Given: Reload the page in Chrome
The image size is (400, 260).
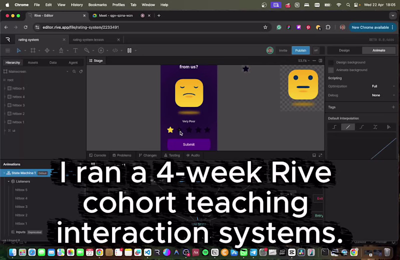Looking at the screenshot, I should click(x=25, y=27).
